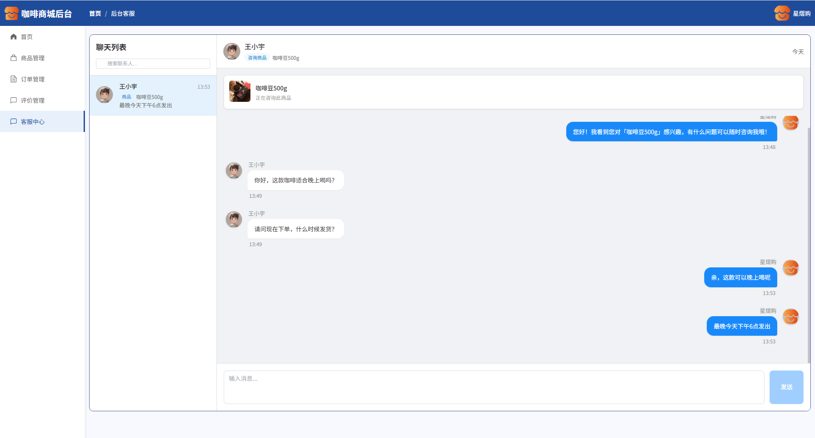Click the order management document icon

(x=14, y=79)
